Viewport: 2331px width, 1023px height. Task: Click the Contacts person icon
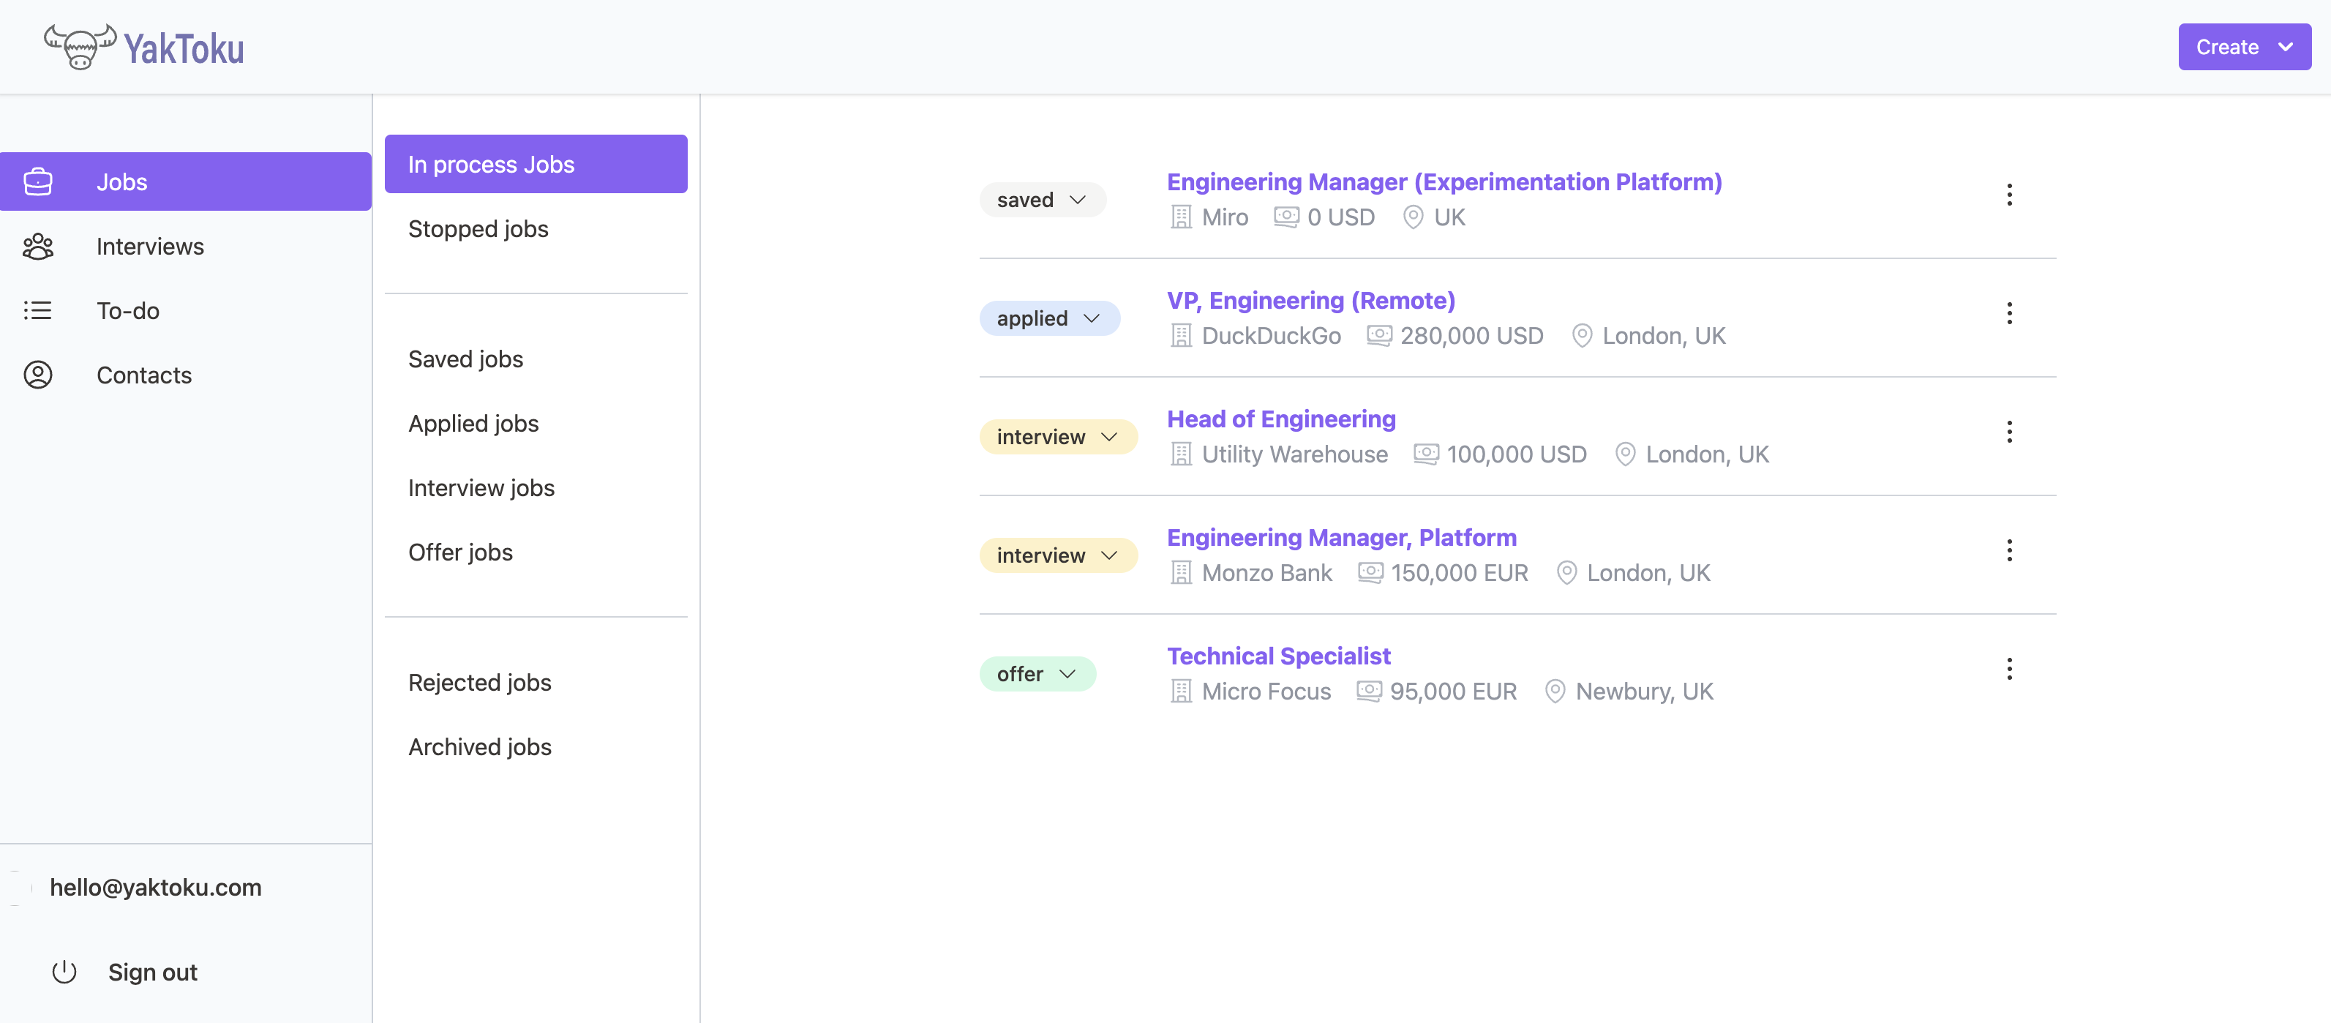(x=38, y=375)
